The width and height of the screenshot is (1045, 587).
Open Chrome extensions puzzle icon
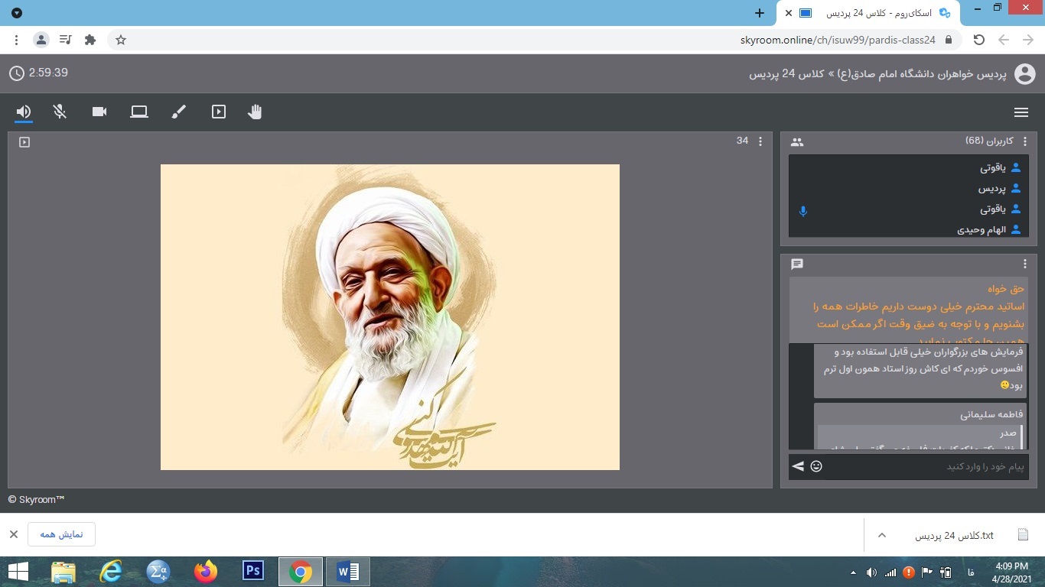tap(90, 40)
